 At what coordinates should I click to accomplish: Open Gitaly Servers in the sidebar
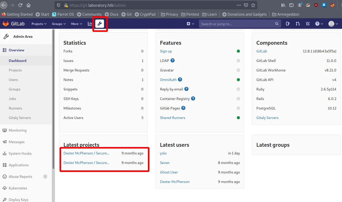coord(20,118)
